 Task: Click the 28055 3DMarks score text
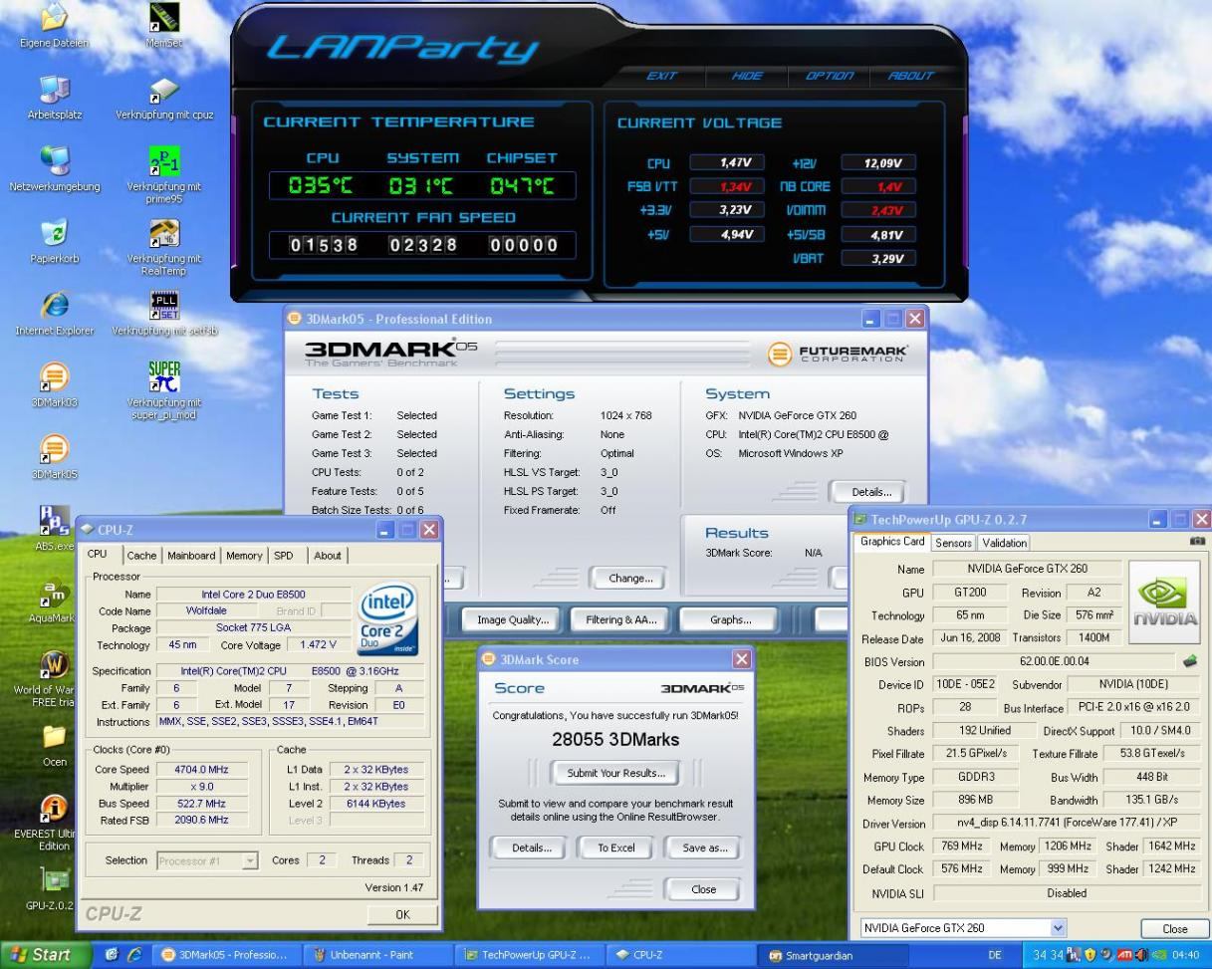[615, 740]
